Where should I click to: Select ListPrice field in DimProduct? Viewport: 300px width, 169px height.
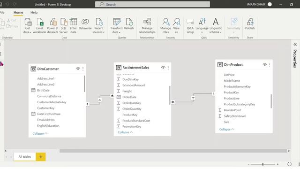point(229,75)
